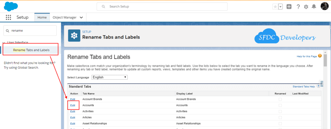Click the Display Label column header
The image size is (331, 129).
pyautogui.click(x=184, y=94)
